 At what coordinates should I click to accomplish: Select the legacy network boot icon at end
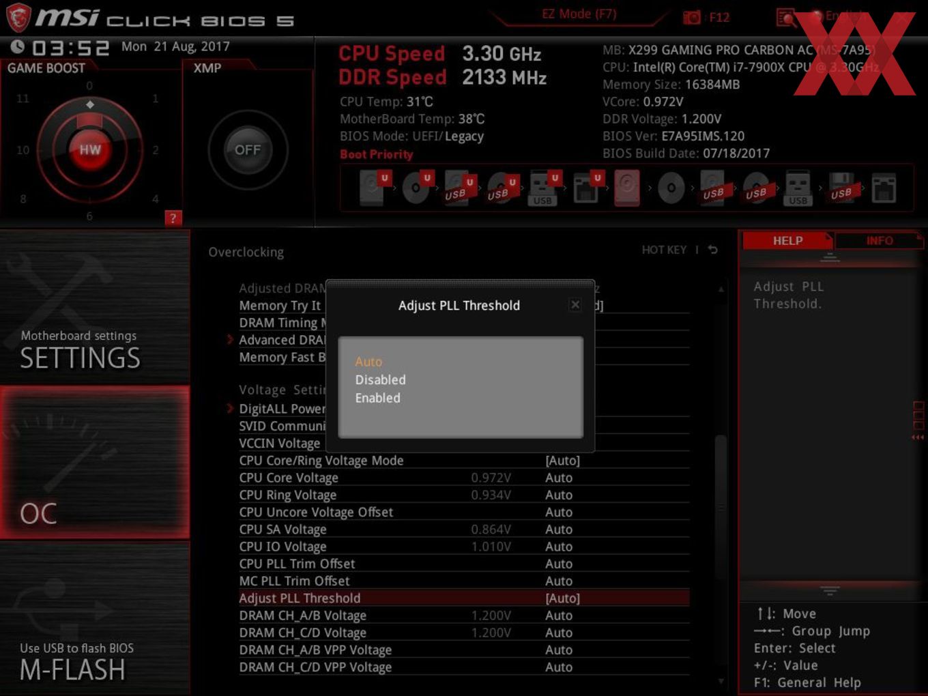tap(884, 188)
